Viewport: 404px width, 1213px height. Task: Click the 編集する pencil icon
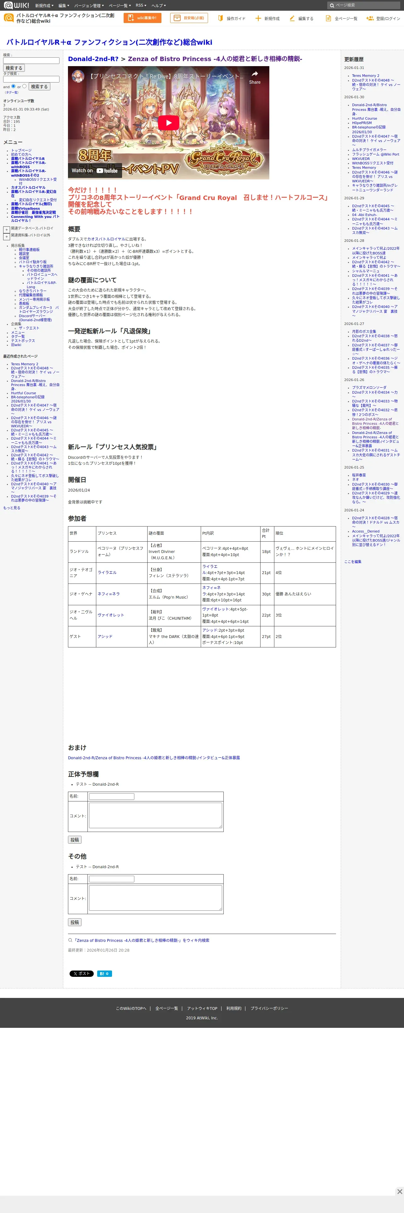pyautogui.click(x=292, y=18)
